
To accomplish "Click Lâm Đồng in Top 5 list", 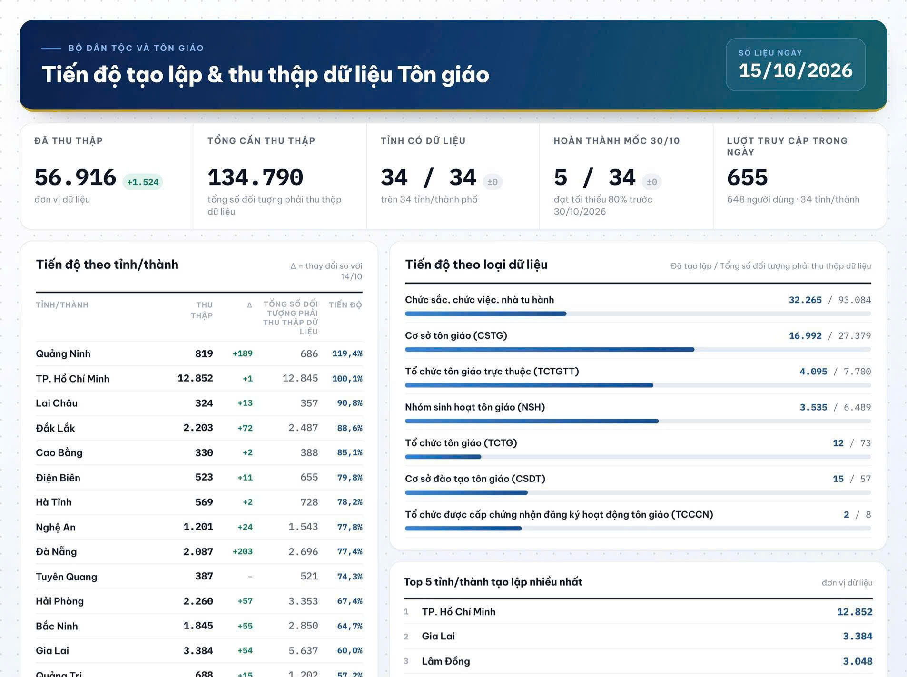I will click(x=446, y=661).
